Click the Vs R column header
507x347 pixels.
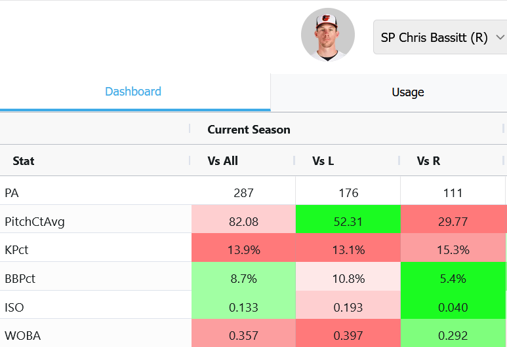click(428, 161)
